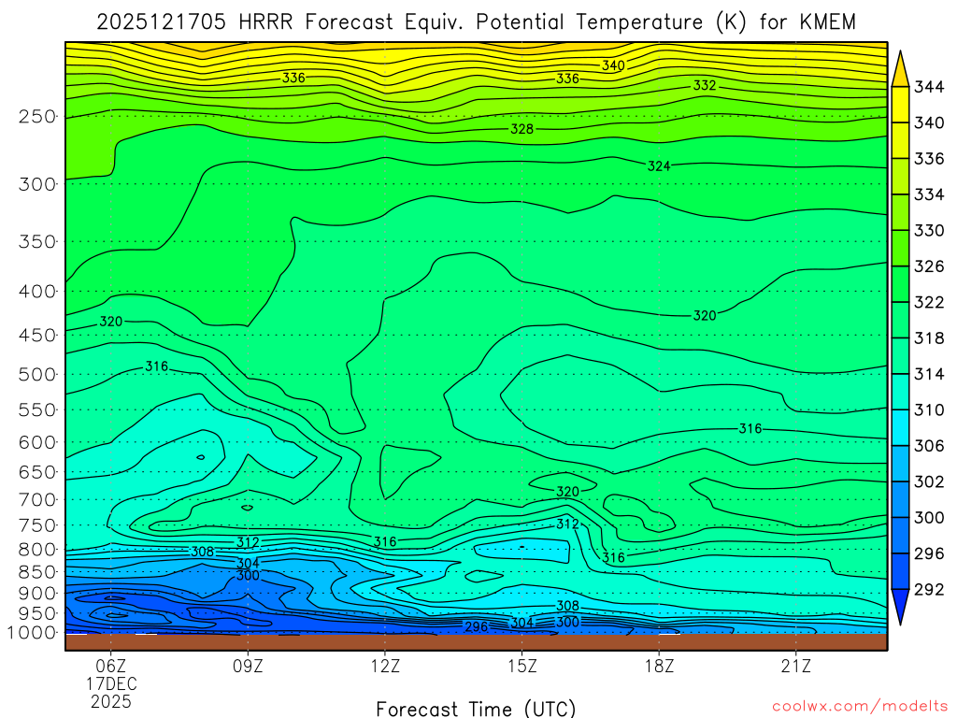Click the 340 contour label inside the plot

click(x=613, y=66)
